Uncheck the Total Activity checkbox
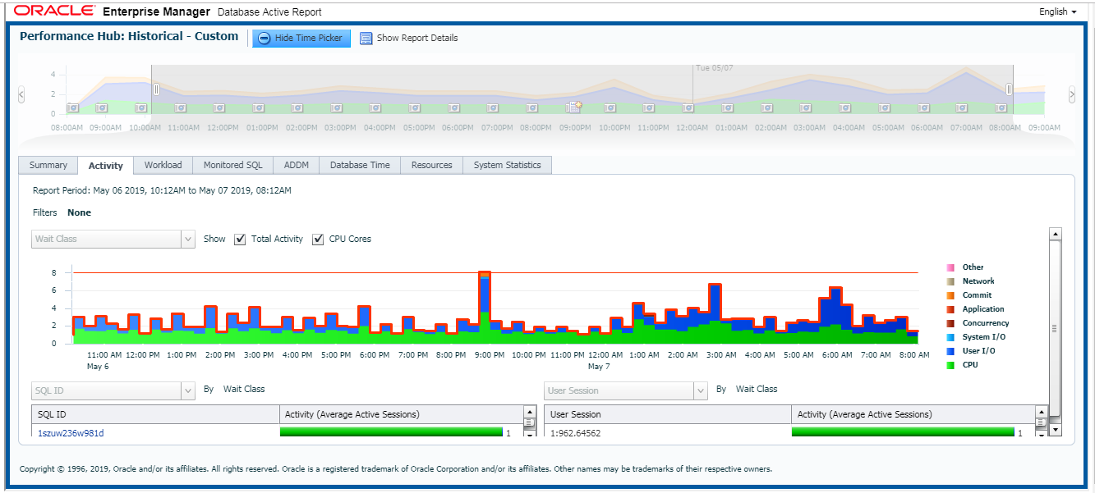 pyautogui.click(x=239, y=239)
